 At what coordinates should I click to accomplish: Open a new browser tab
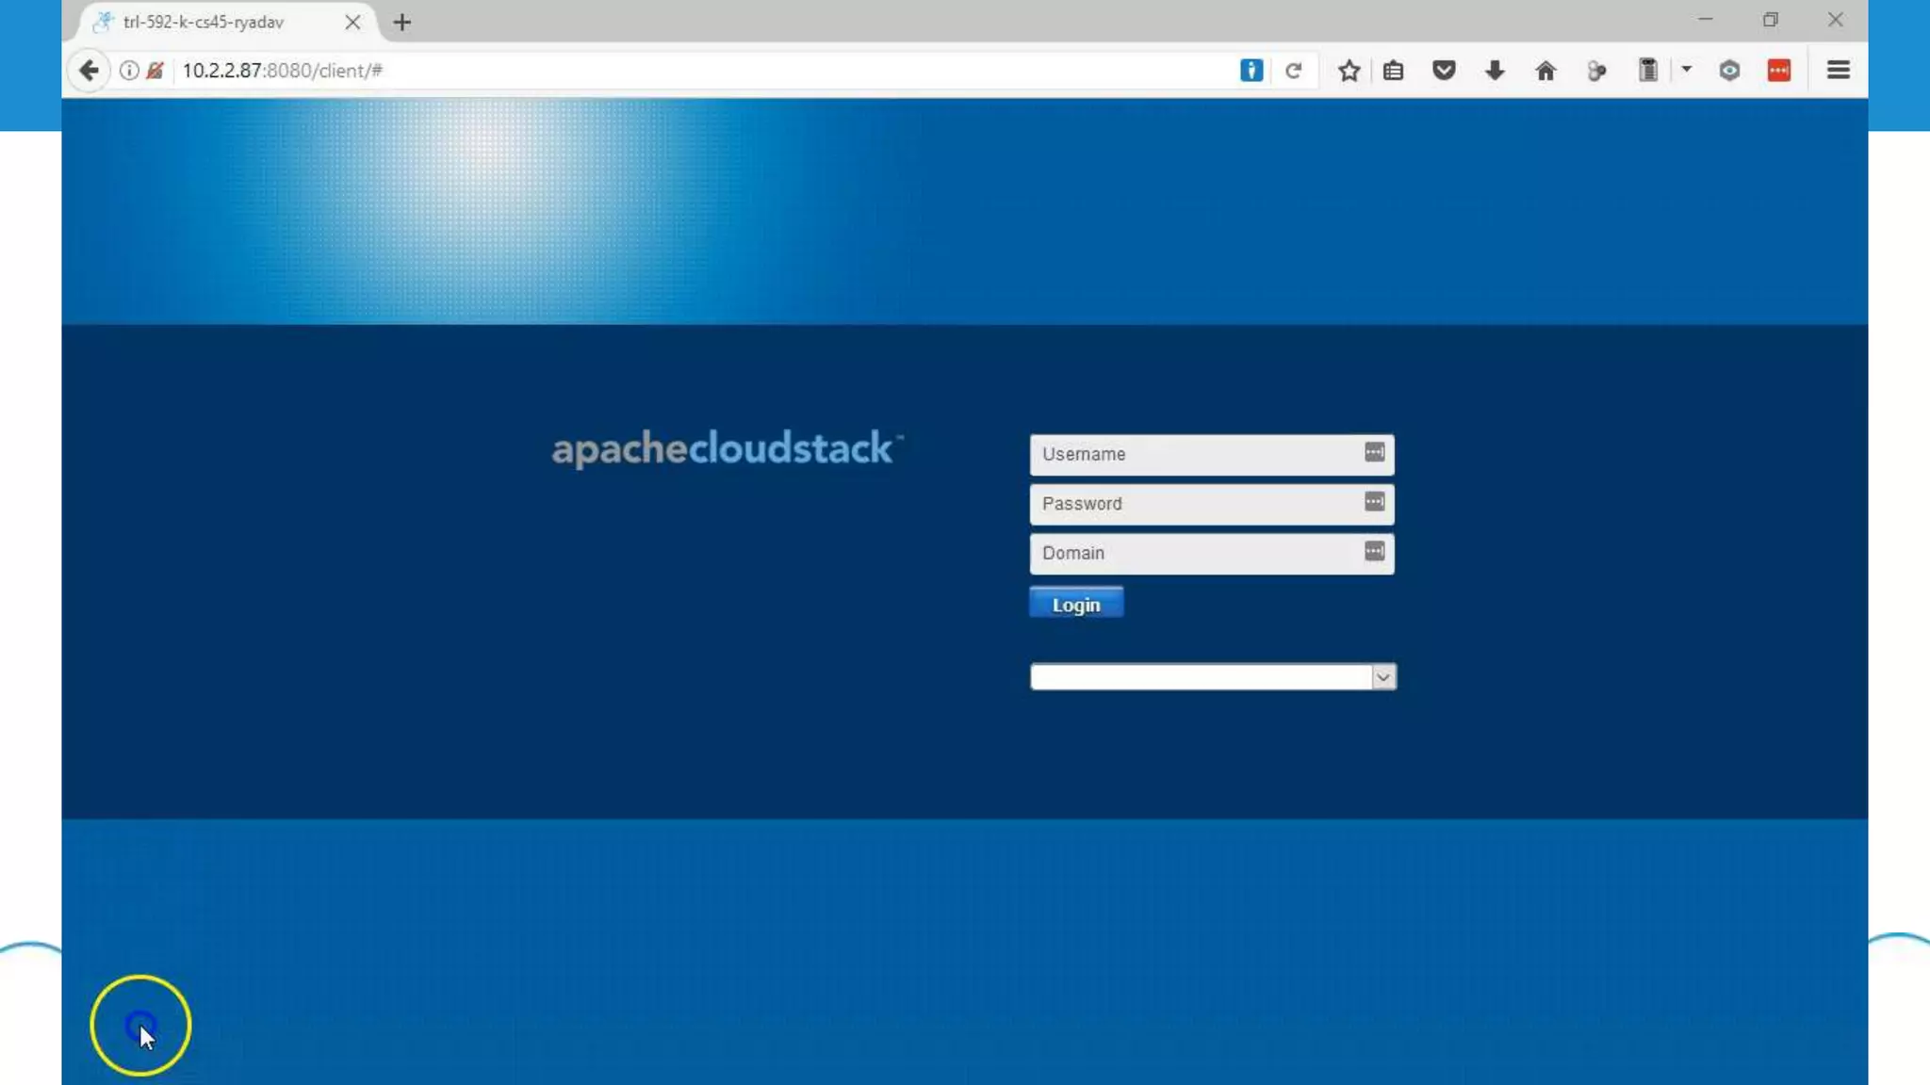pos(402,22)
